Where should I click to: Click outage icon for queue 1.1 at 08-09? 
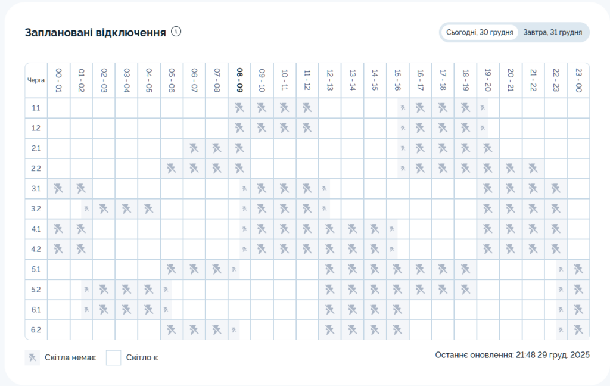239,108
